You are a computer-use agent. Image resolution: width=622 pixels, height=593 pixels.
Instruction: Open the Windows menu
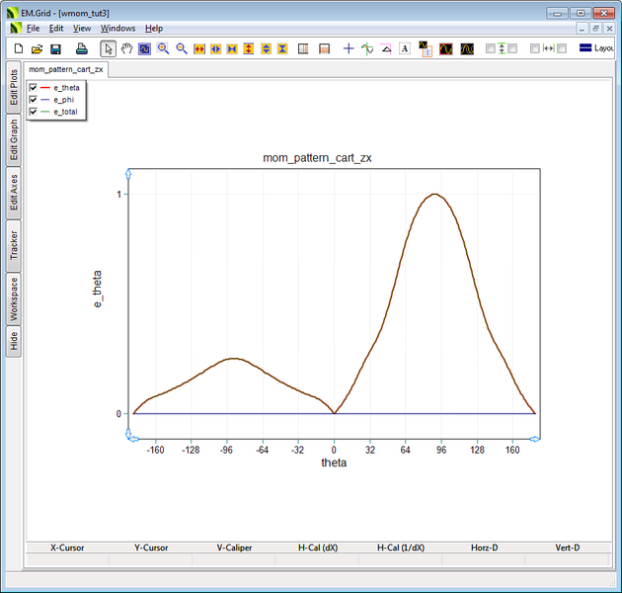pos(117,29)
